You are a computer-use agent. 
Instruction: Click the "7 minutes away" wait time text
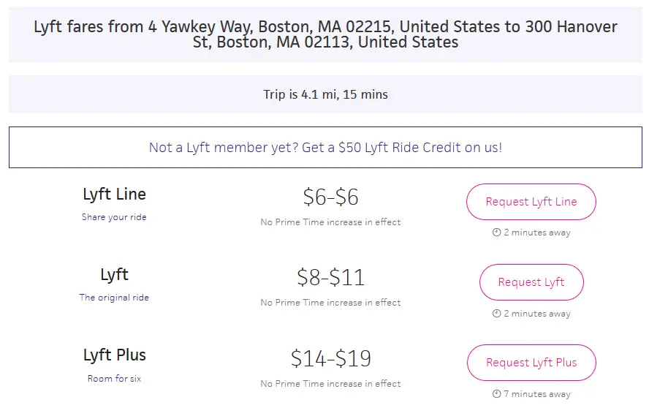[x=537, y=394]
